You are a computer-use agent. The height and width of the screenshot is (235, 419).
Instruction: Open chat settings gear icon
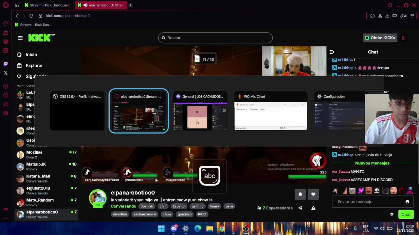(x=392, y=214)
